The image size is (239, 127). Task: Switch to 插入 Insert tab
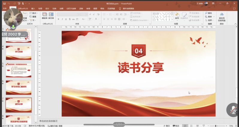point(33,9)
